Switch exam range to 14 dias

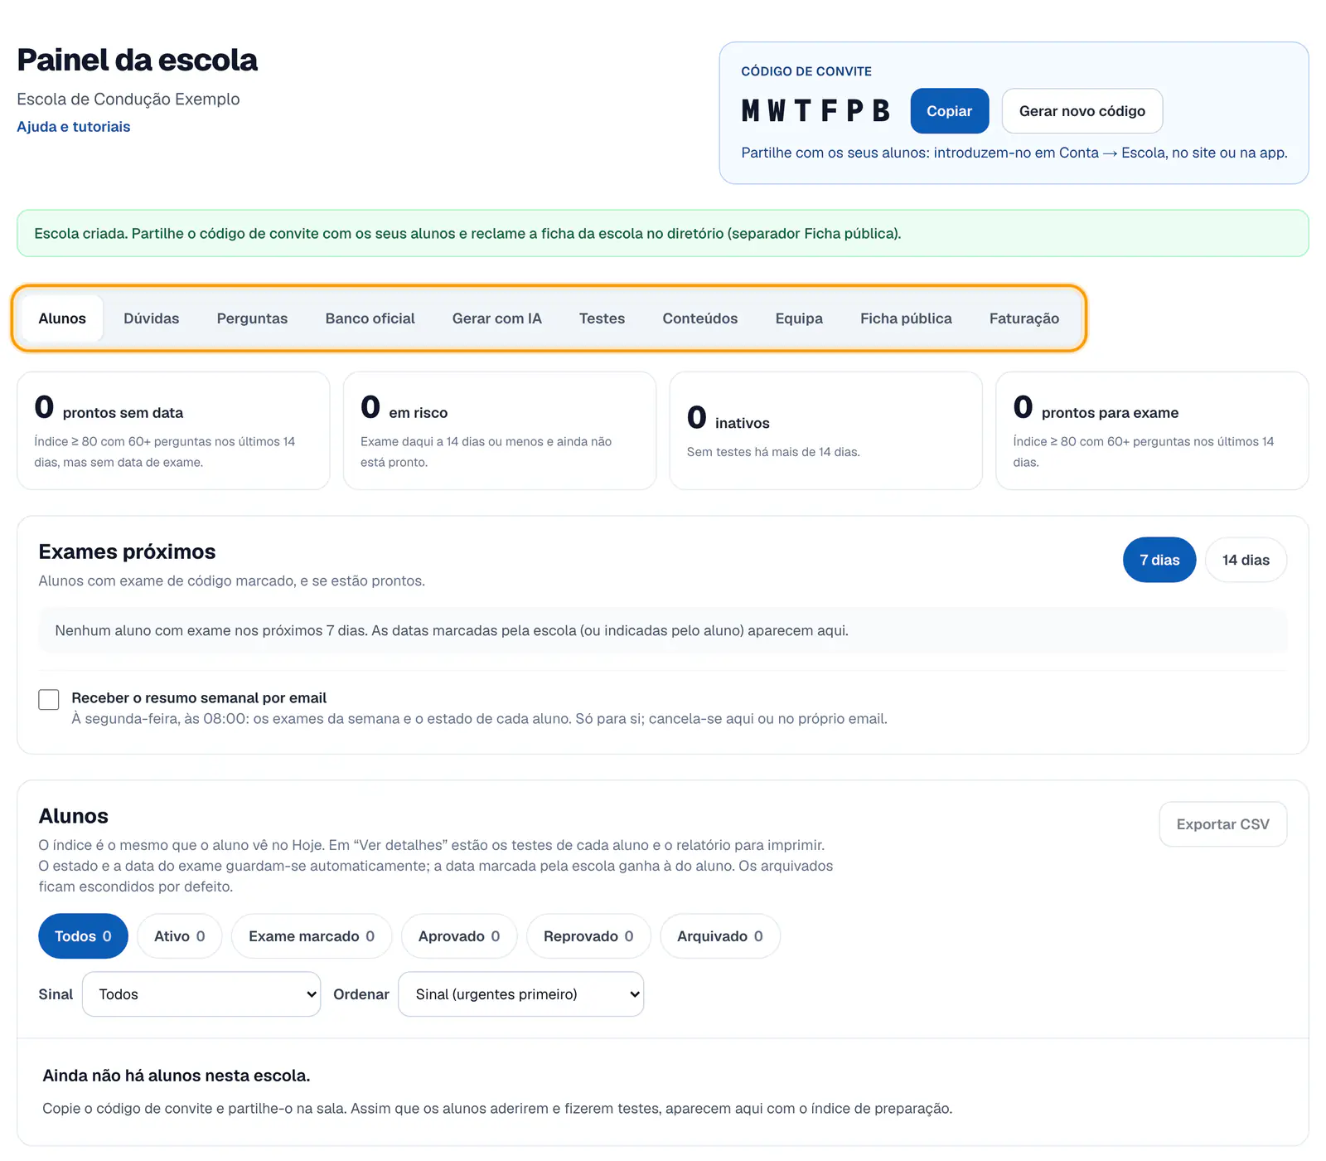(x=1245, y=560)
